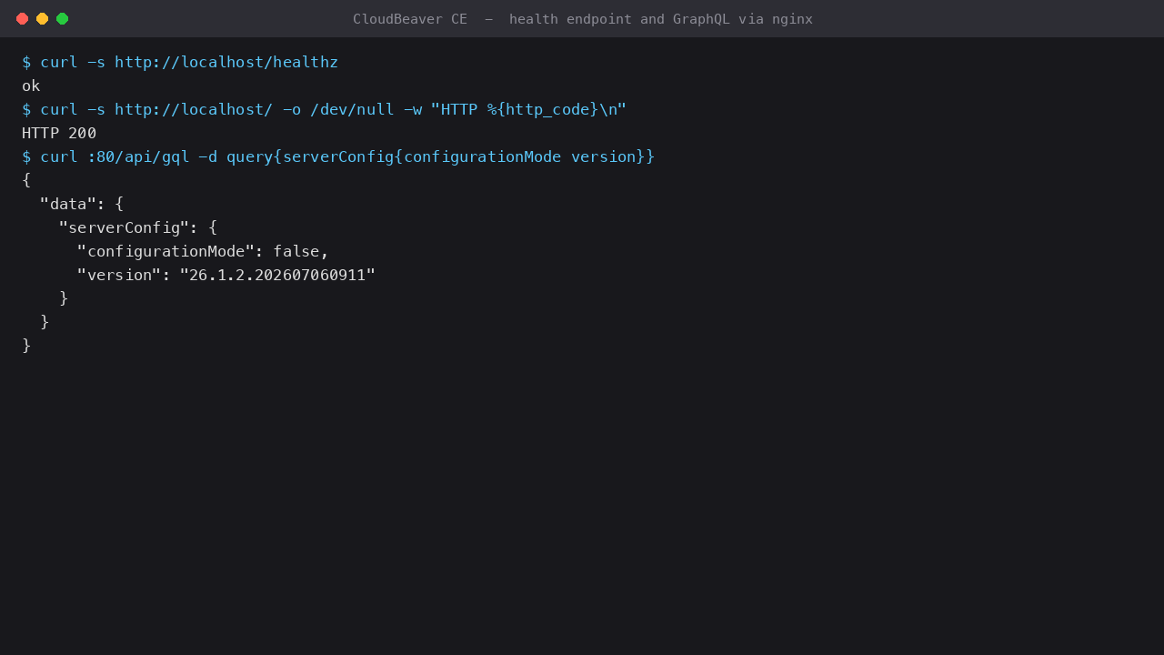Click the curl healthz command line
1164x655 pixels.
tap(180, 62)
